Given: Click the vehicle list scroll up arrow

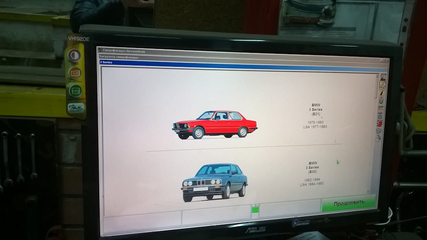Looking at the screenshot, I should [377, 76].
